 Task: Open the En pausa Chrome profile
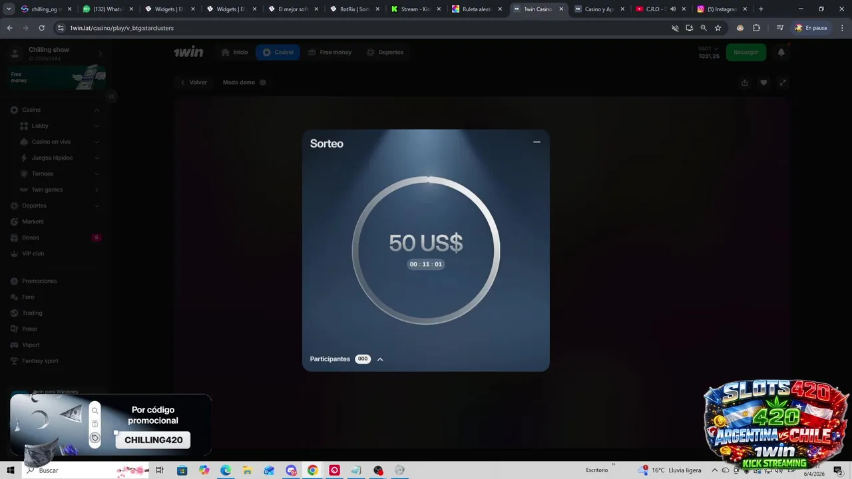click(x=811, y=28)
